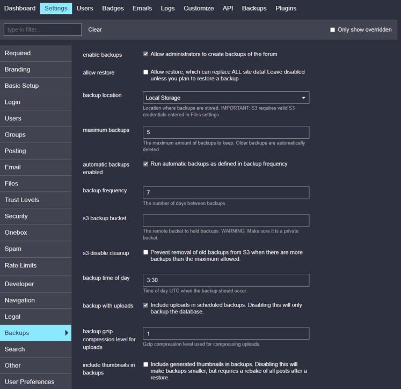Viewport: 401px width, 389px height.
Task: Click the settings filter text box
Action: [42, 29]
